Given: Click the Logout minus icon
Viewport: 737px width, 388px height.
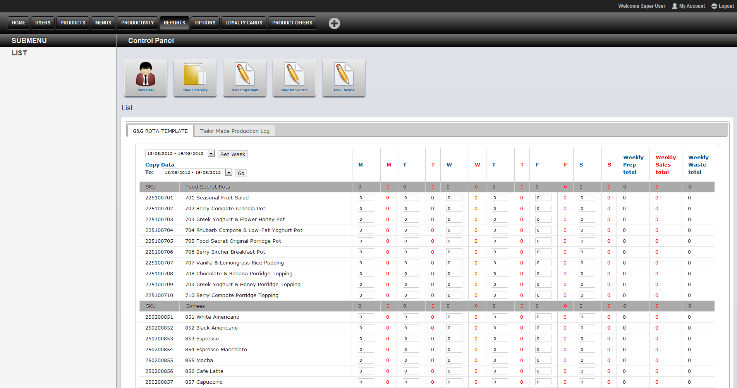Looking at the screenshot, I should click(714, 6).
